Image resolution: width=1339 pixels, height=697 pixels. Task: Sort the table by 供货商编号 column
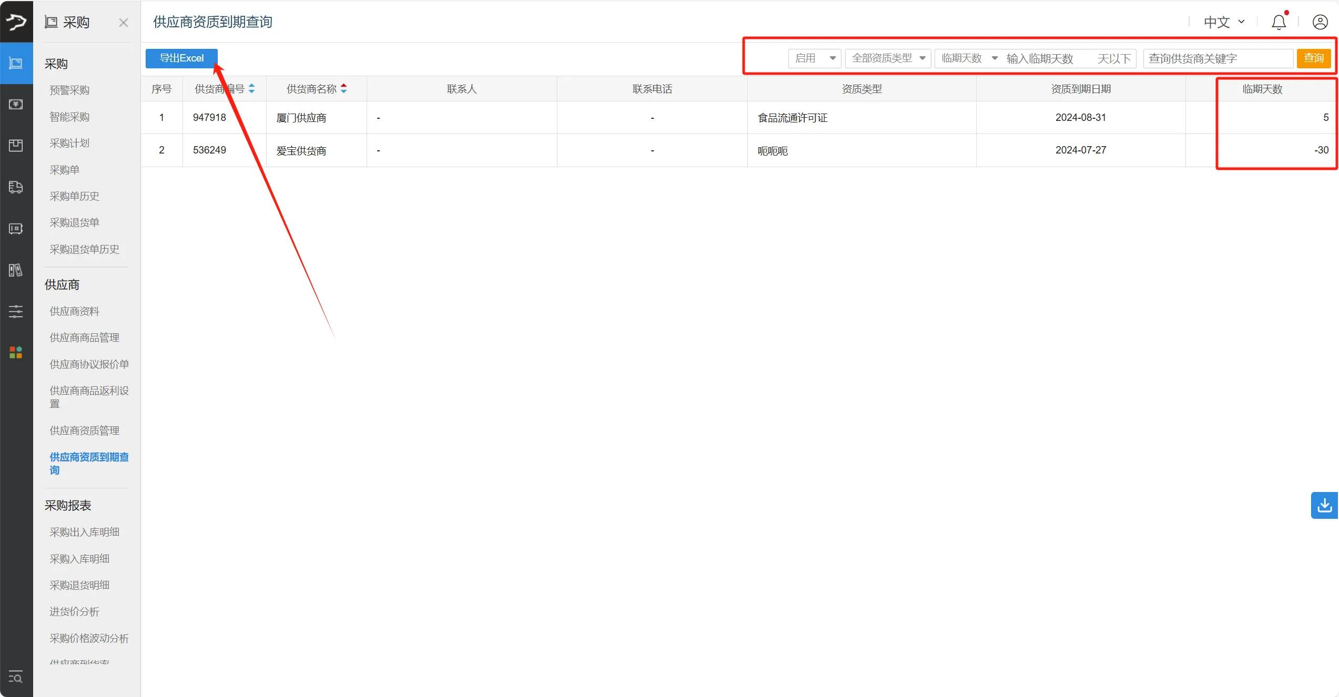[252, 88]
